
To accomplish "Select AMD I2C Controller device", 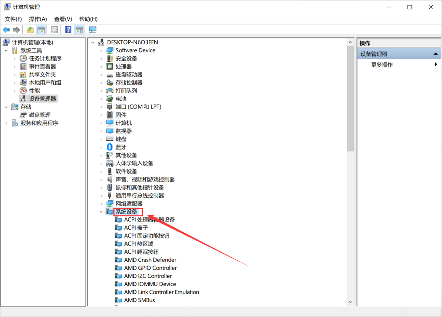I will point(148,276).
